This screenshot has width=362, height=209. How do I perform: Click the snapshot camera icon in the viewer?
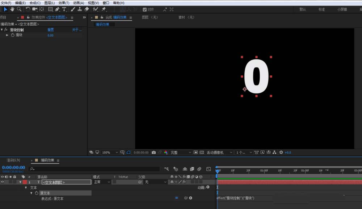point(154,152)
